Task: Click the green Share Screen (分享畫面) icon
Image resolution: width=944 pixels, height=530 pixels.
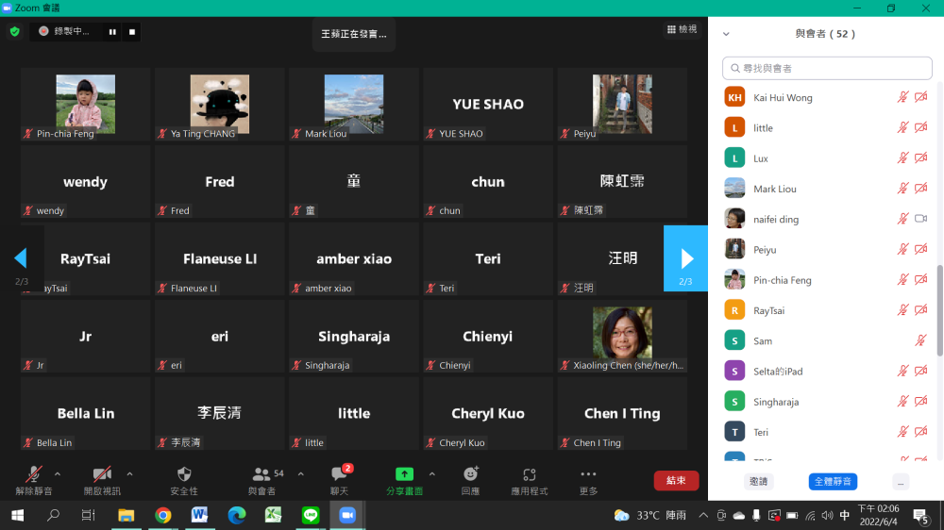Action: point(404,474)
